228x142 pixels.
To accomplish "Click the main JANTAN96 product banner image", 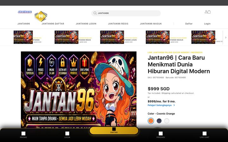I will 79,90.
